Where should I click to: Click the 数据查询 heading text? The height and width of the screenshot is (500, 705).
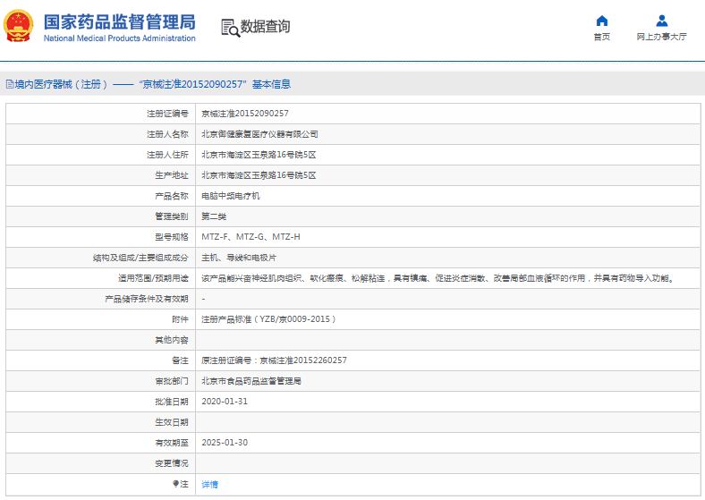[x=265, y=28]
